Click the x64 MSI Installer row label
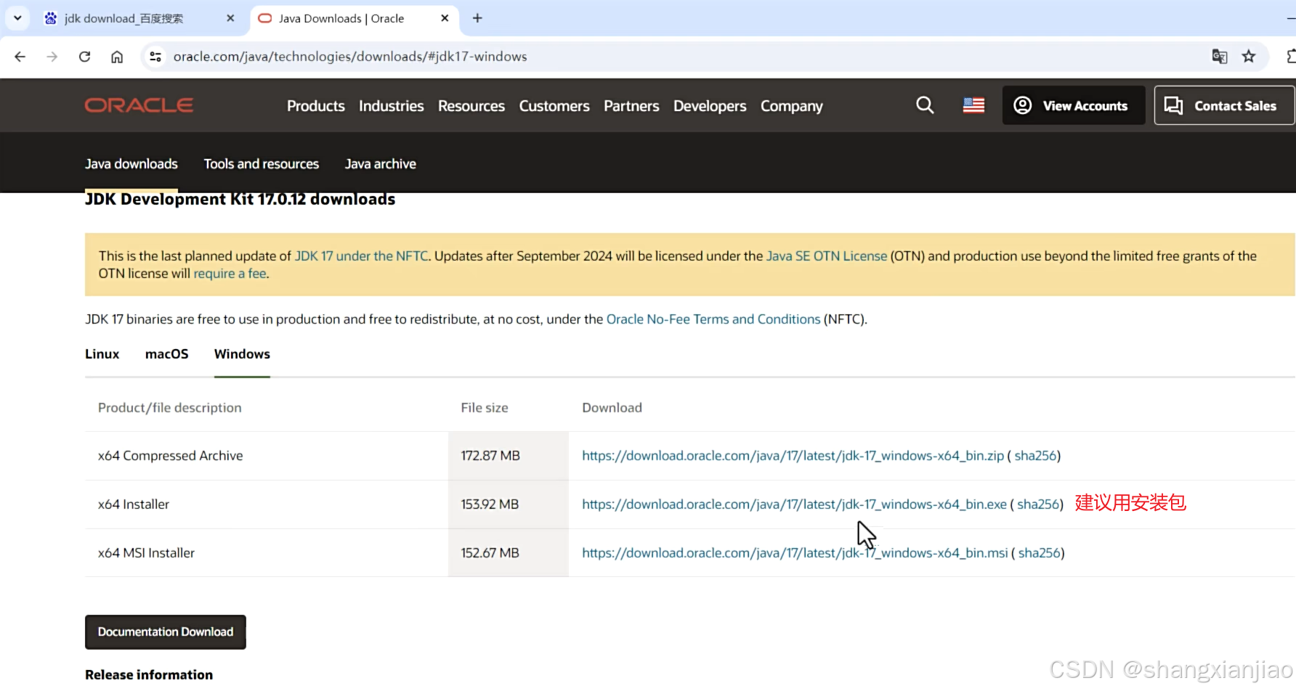 [x=147, y=553]
